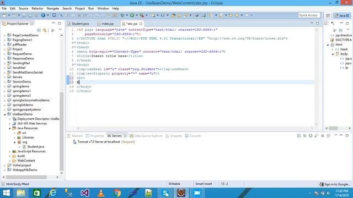Click the Quick Access search field
Screen dimensions: 353x198
[309, 15]
